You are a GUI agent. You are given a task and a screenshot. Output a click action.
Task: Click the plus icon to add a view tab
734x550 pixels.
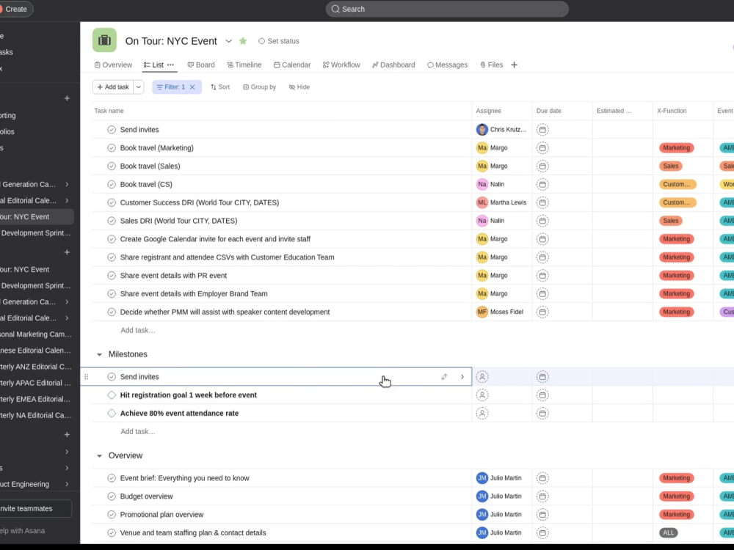(514, 65)
